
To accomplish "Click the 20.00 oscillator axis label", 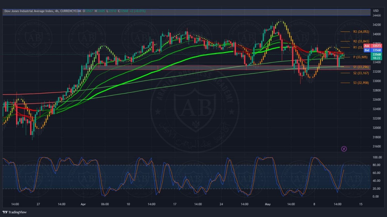I will tap(376, 189).
